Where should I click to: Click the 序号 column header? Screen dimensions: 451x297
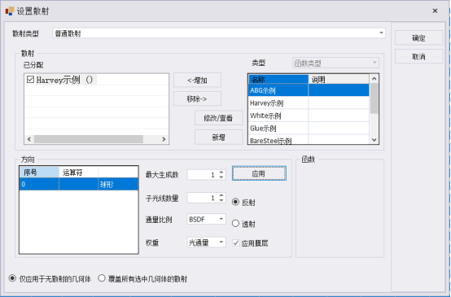click(x=39, y=173)
